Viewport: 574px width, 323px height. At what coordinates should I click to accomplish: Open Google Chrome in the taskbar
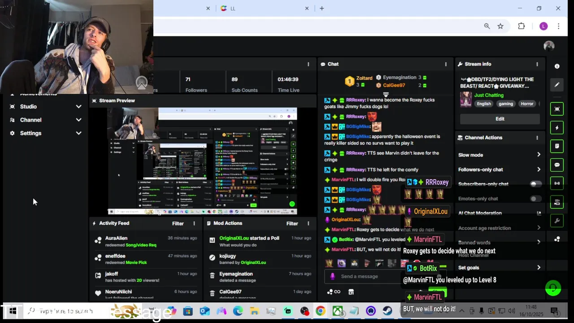click(x=320, y=311)
